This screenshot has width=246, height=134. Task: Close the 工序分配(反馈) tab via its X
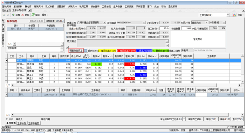pos(29,11)
